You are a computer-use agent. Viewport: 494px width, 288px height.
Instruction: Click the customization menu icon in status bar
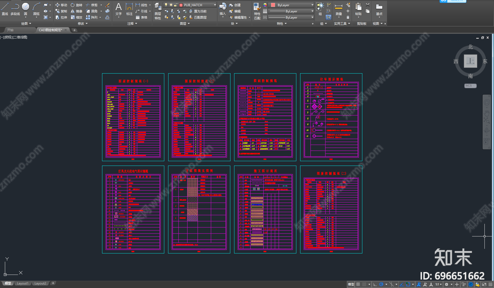tap(490, 284)
